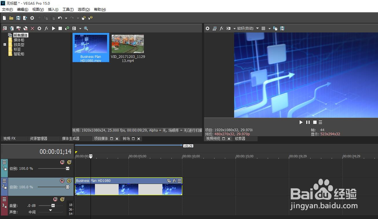The height and width of the screenshot is (219, 378).
Task: Save the project with the main toolbar disk icon
Action: [x=18, y=18]
